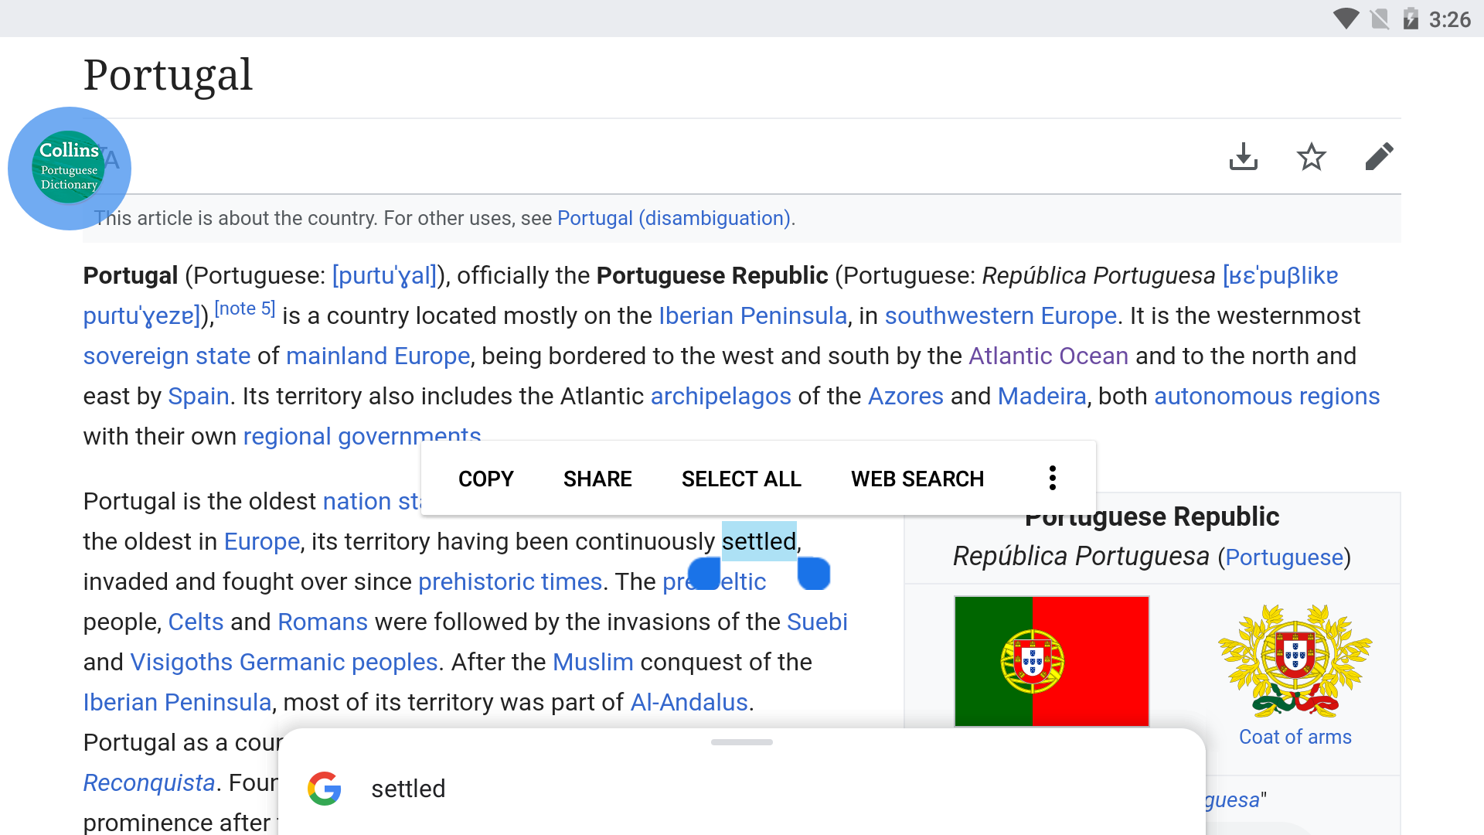This screenshot has height=835, width=1484.
Task: Follow the Iberian Peninsula link in intro
Action: click(x=753, y=315)
